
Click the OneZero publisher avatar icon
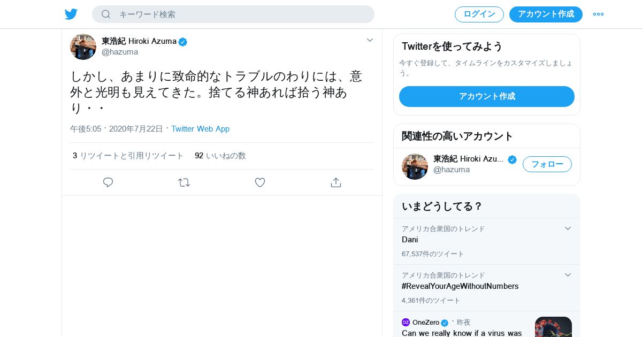point(406,323)
